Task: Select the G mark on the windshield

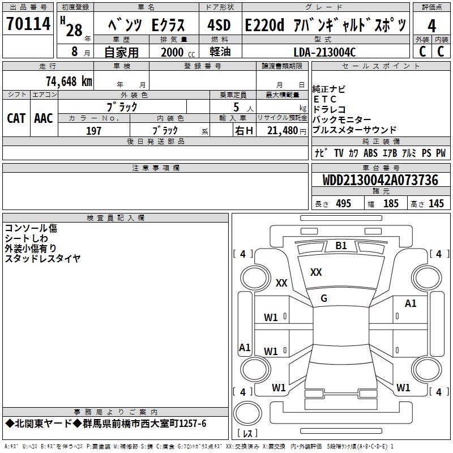Action: click(x=324, y=298)
